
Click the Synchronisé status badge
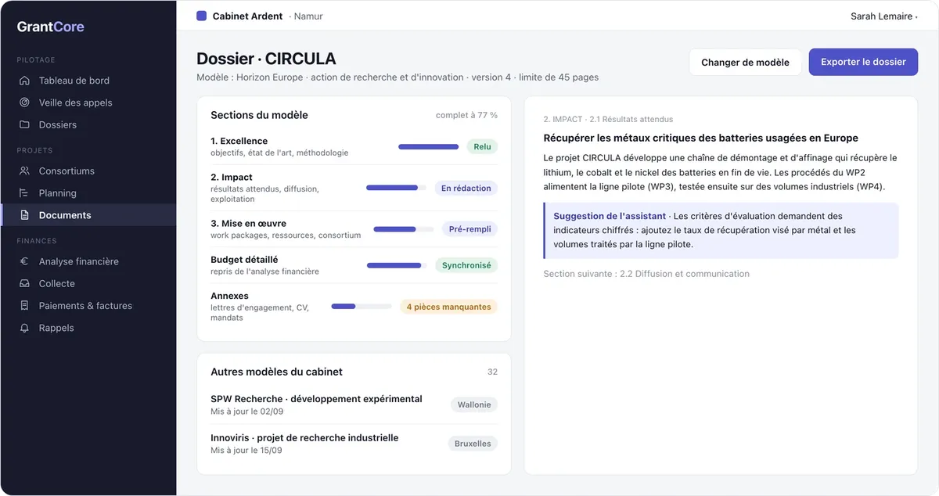466,265
